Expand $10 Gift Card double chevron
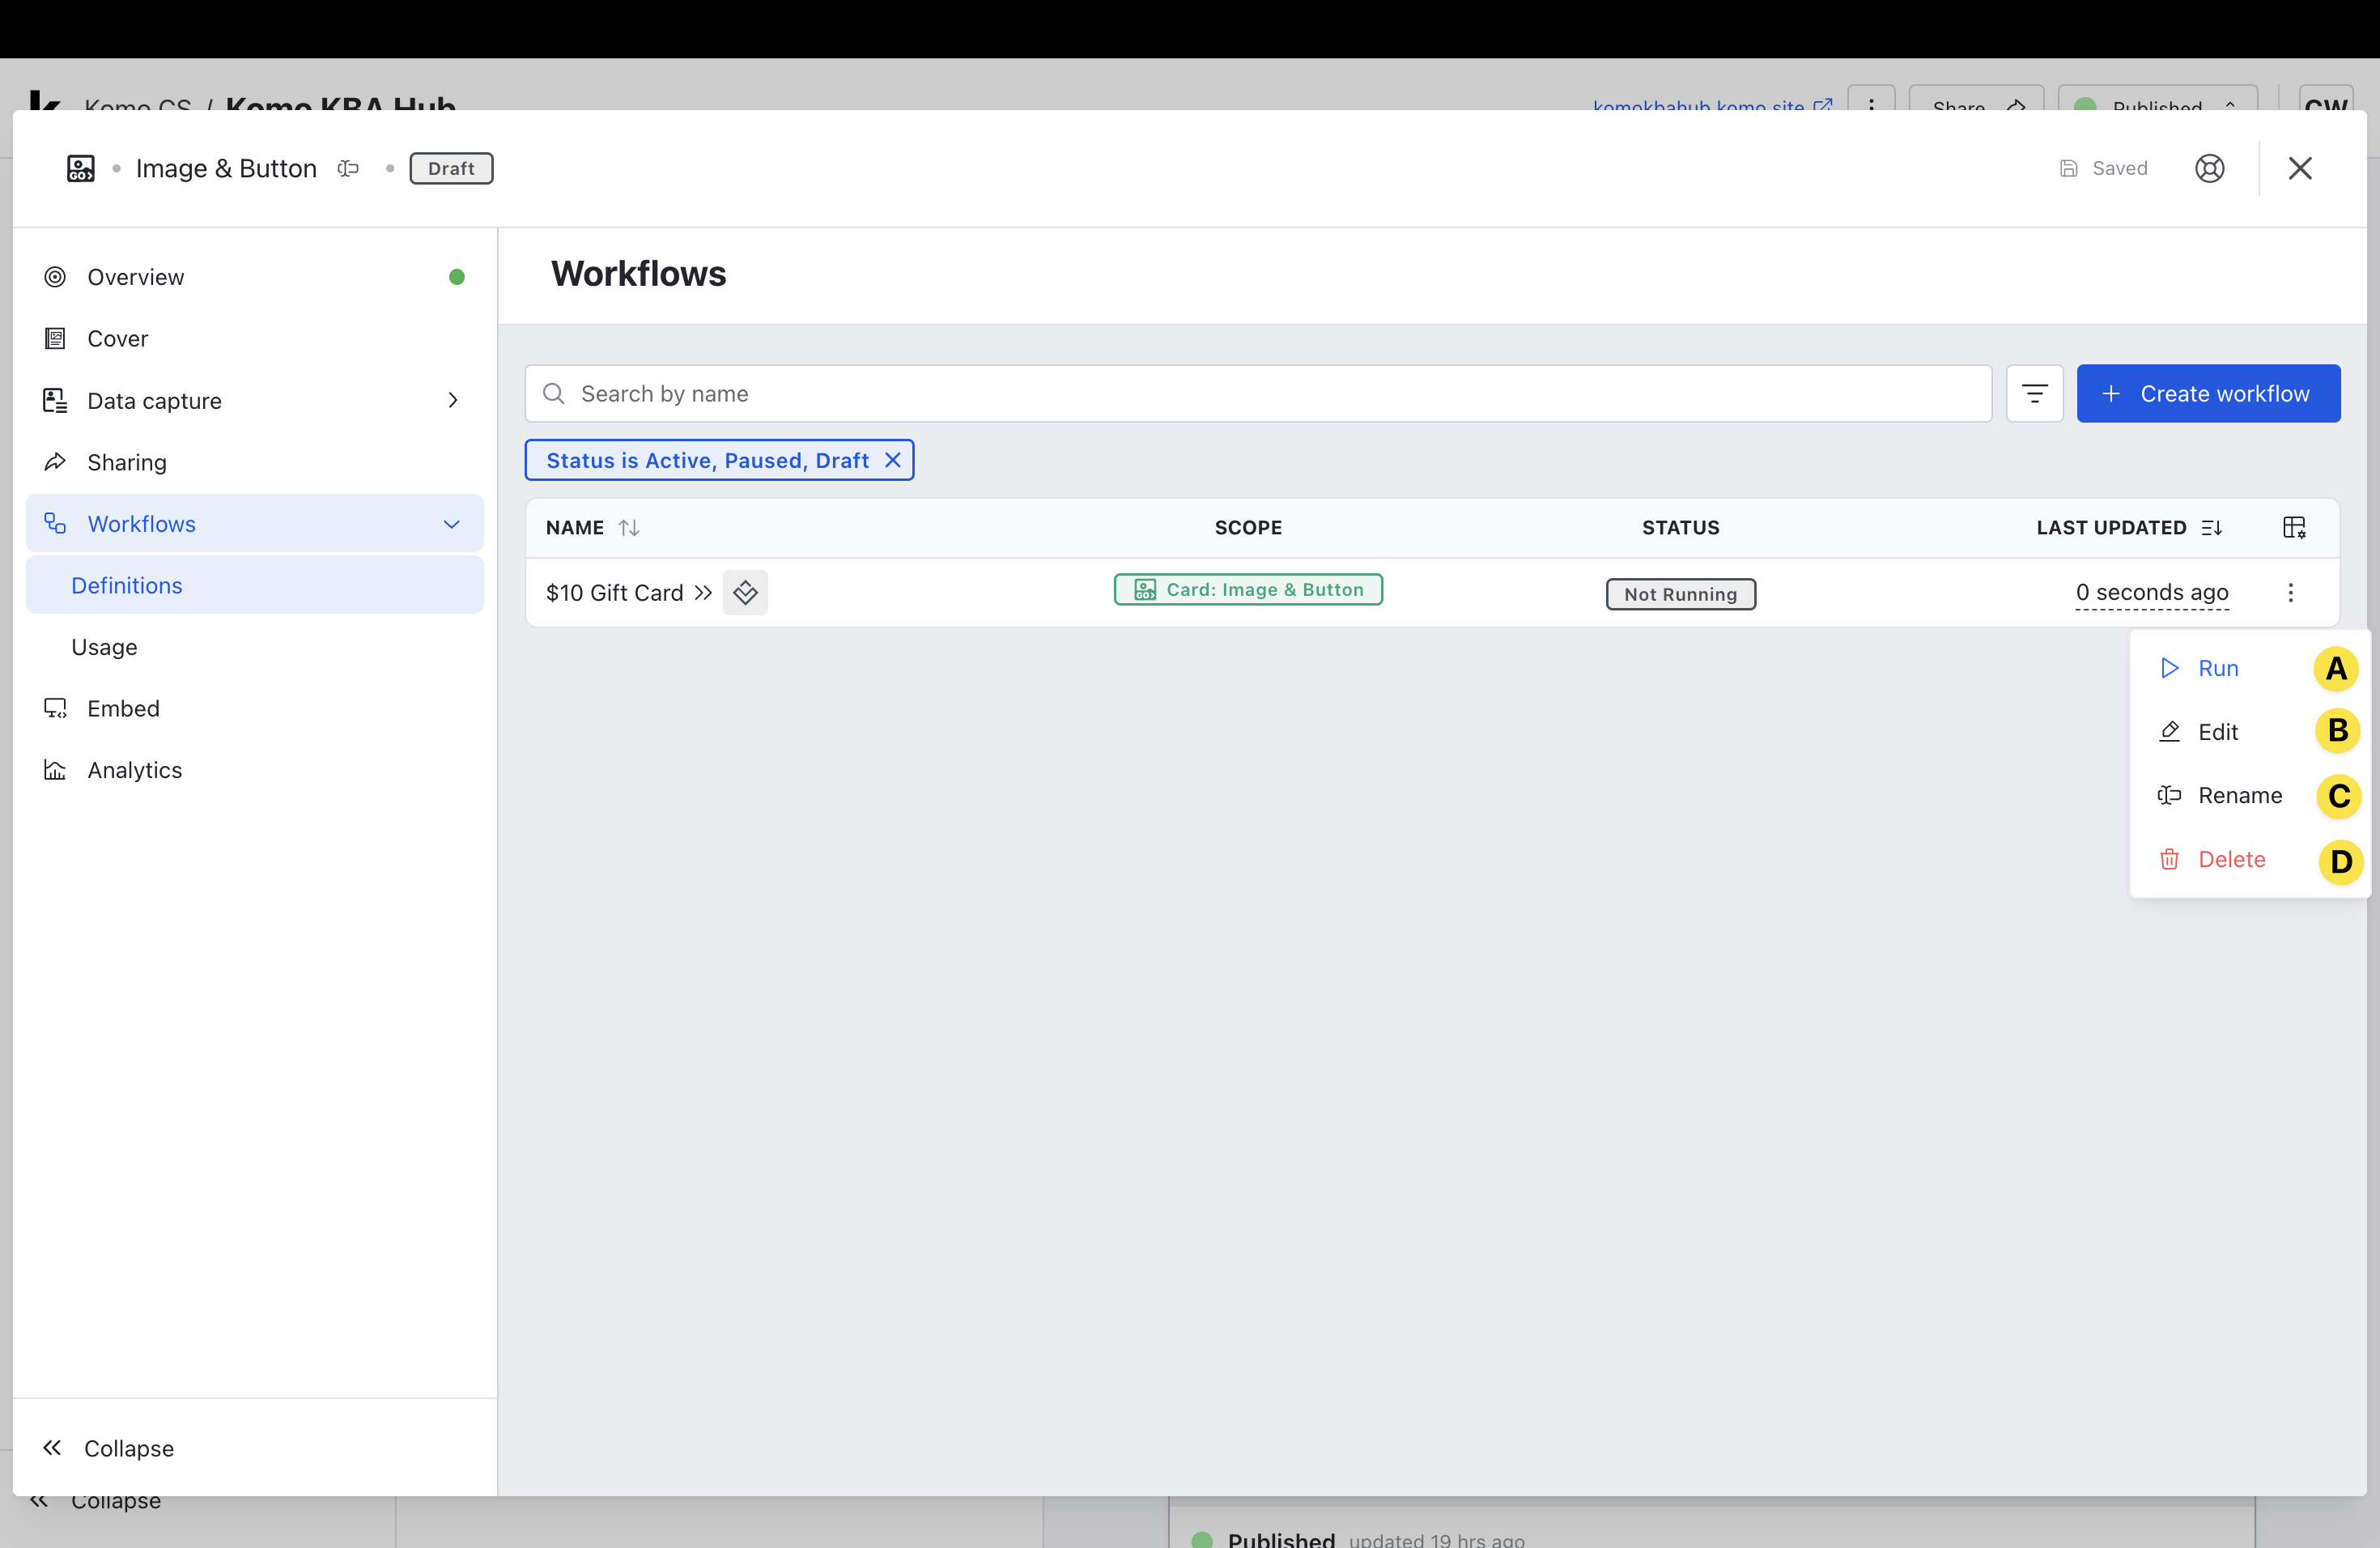 [x=703, y=593]
